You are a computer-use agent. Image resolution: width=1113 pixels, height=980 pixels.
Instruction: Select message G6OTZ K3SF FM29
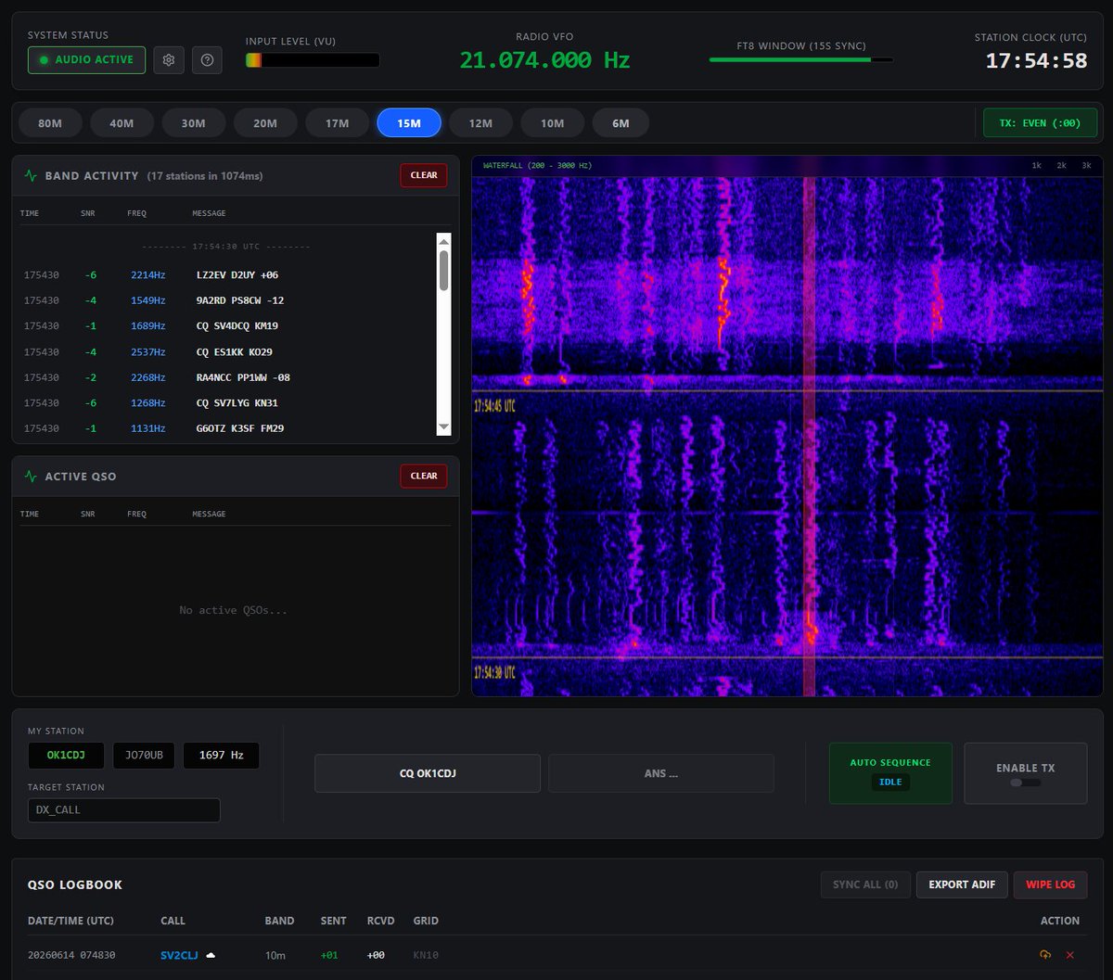[240, 428]
